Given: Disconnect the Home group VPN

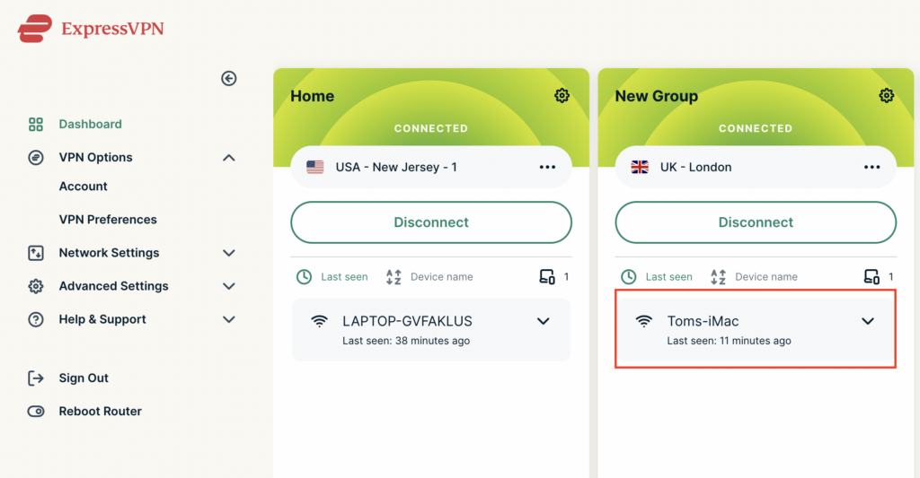Looking at the screenshot, I should 431,222.
